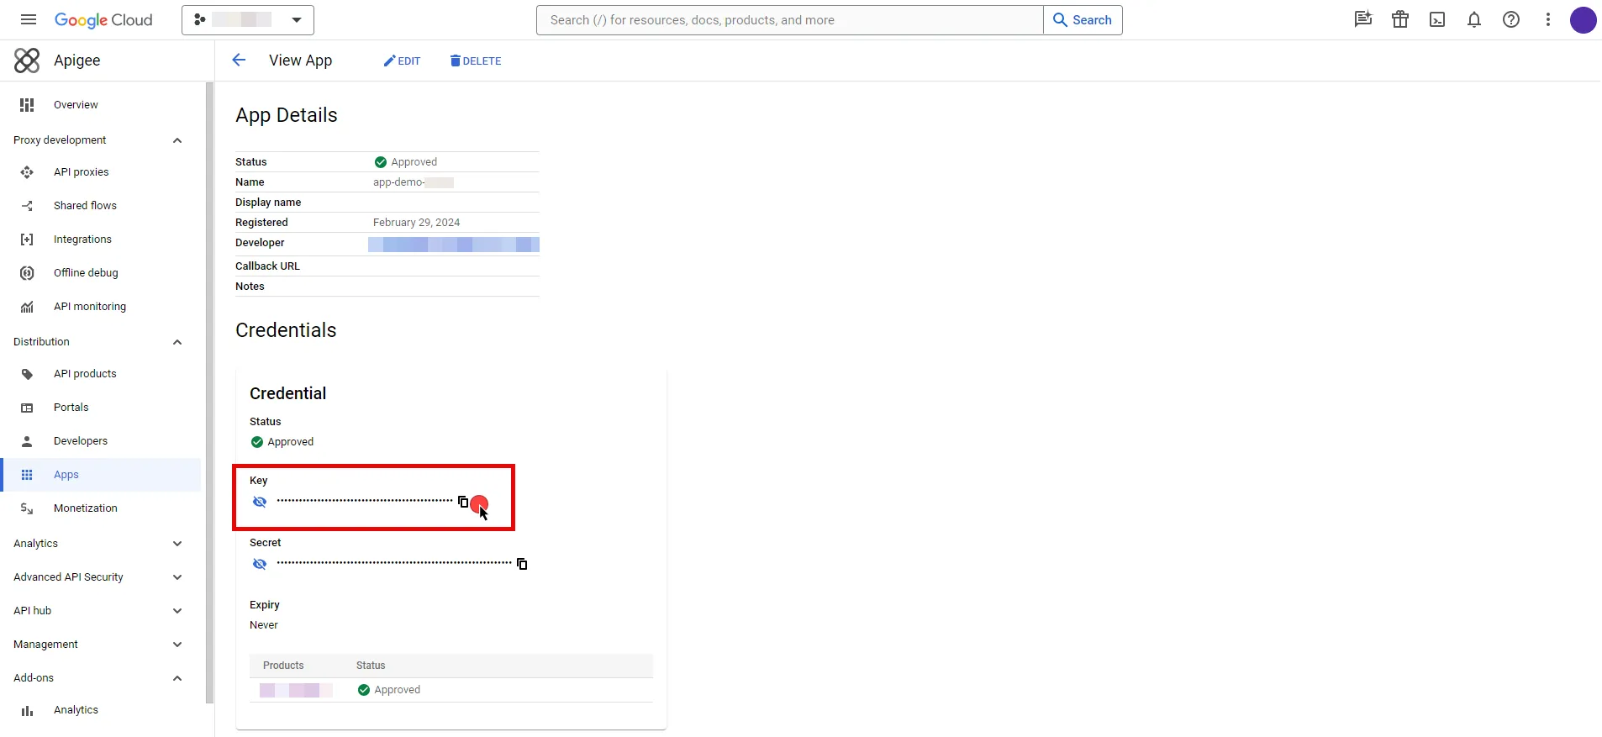Open the project selector dropdown
Screen dimensions: 1602x737
point(248,20)
